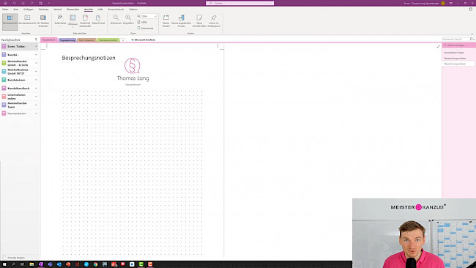Image resolution: width=476 pixels, height=268 pixels.
Task: Switch to Zeichnen ribbon tab
Action: pyautogui.click(x=43, y=10)
